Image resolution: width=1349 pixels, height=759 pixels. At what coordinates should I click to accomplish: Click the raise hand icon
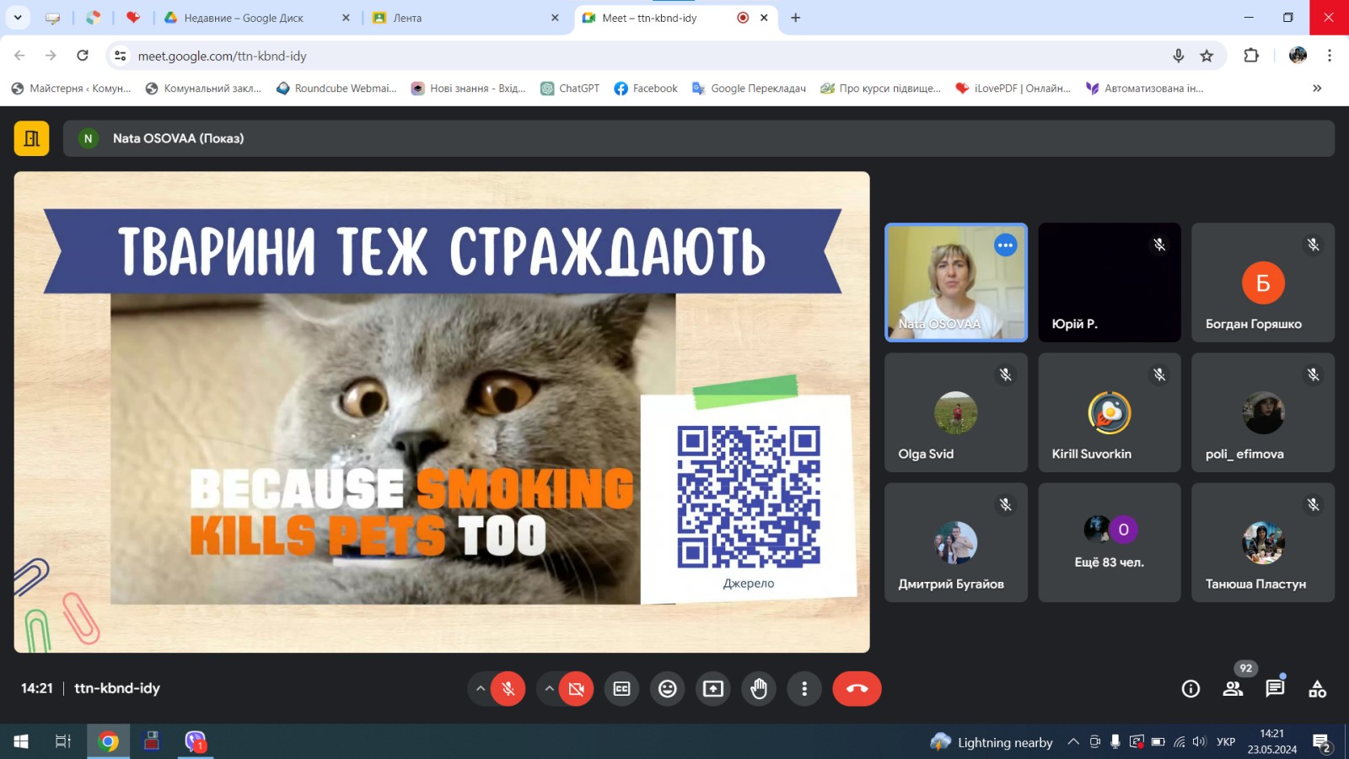click(x=759, y=689)
